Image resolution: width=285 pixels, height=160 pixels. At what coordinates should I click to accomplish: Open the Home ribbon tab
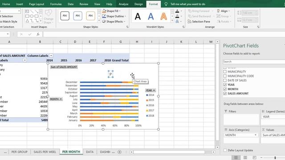(6, 4)
